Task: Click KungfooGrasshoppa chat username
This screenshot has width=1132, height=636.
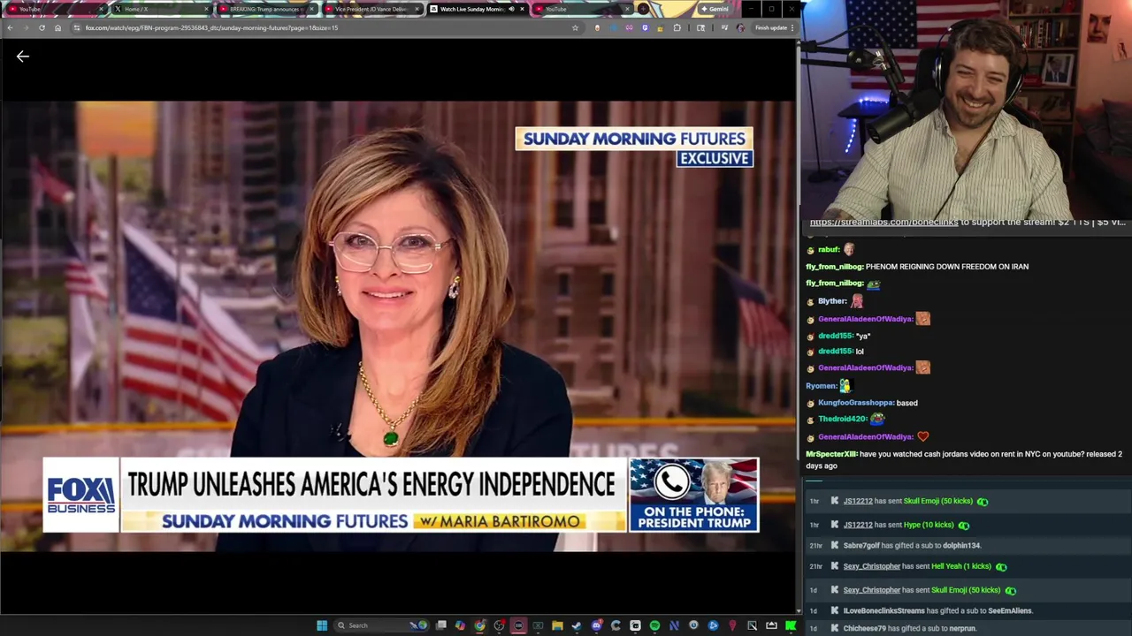Action: pyautogui.click(x=855, y=403)
